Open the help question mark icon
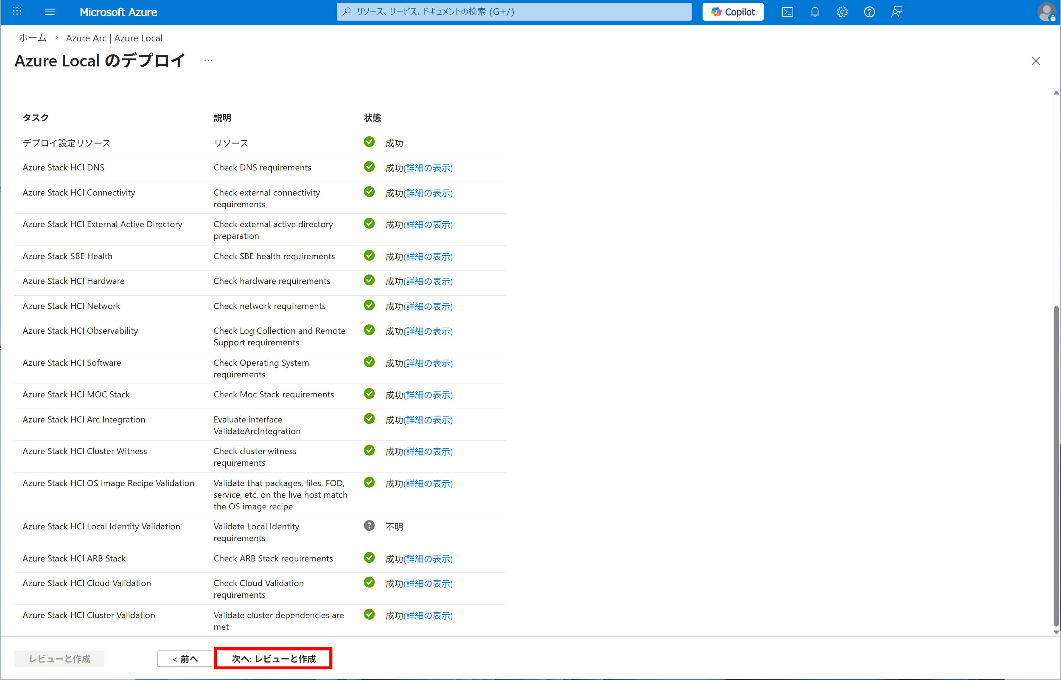 (869, 12)
